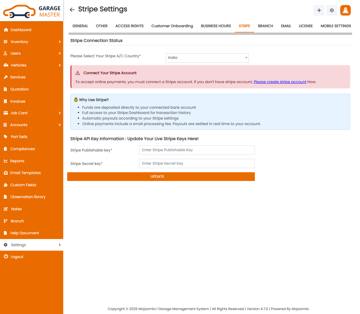Click the Email Templates icon
The height and width of the screenshot is (314, 360).
pos(6,173)
